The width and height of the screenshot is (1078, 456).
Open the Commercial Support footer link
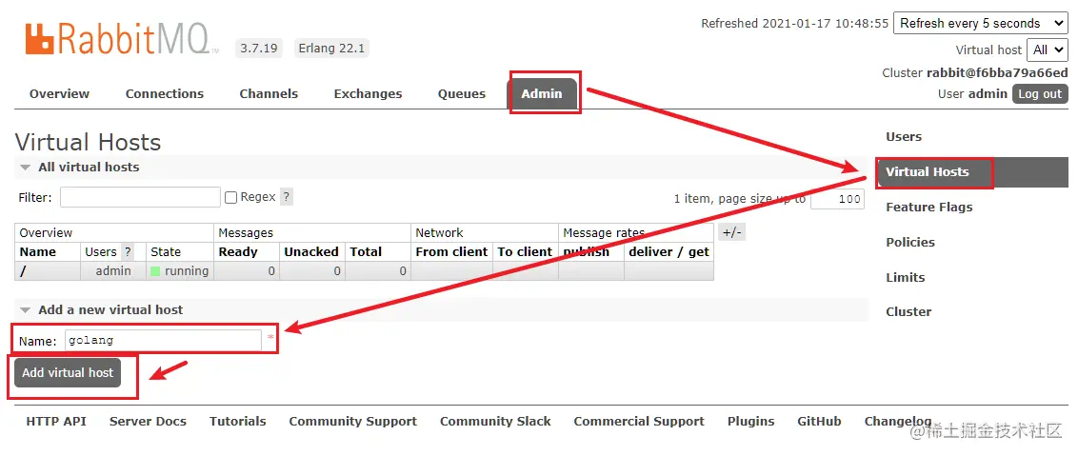click(639, 422)
